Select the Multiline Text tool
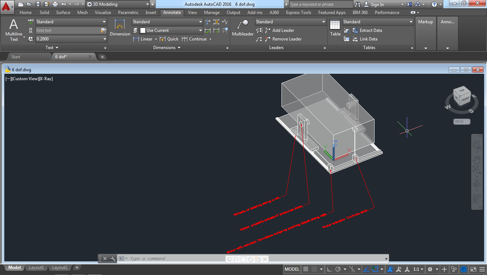Screen dimensions: 487x275 (14, 30)
